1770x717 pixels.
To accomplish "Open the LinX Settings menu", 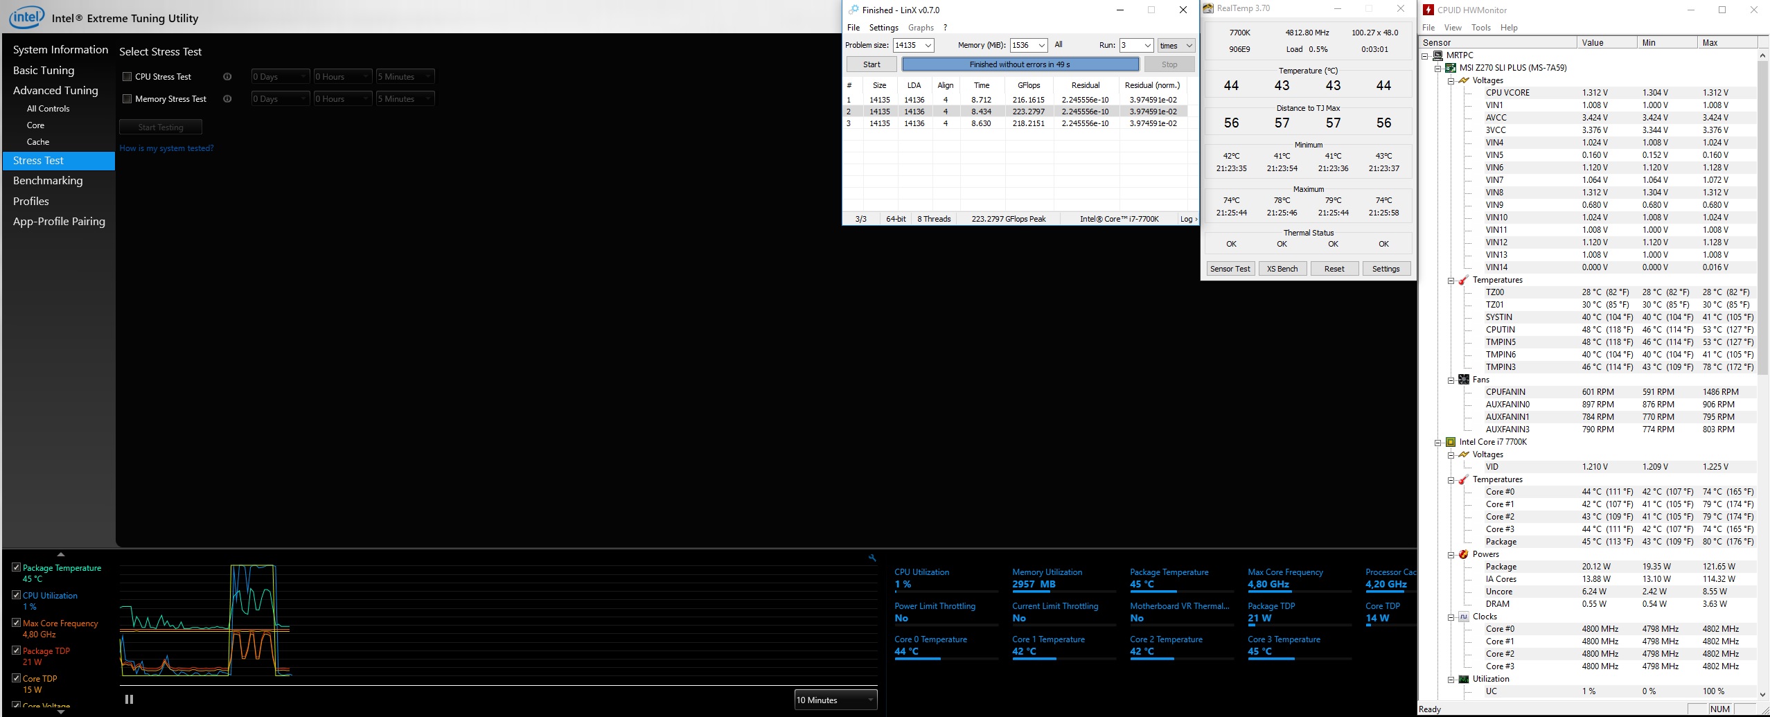I will pos(884,28).
